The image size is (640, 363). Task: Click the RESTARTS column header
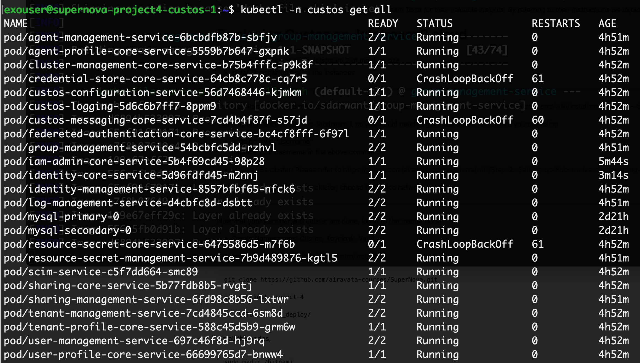pyautogui.click(x=556, y=23)
